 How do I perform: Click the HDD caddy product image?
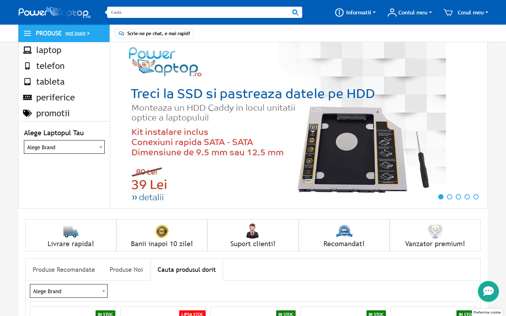[352, 150]
